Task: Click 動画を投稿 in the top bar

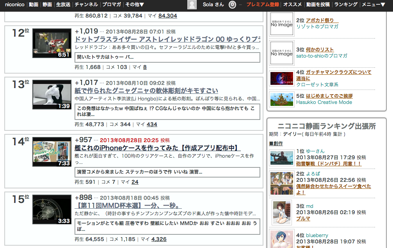Action: [x=318, y=5]
